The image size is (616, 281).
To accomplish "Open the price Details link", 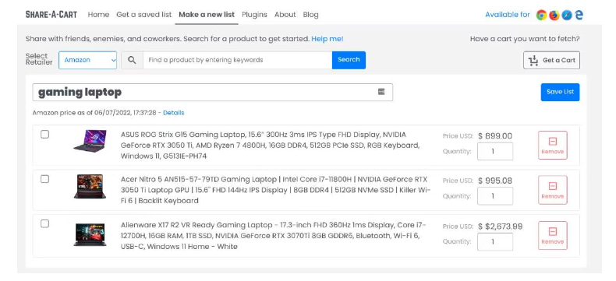I will click(x=174, y=113).
